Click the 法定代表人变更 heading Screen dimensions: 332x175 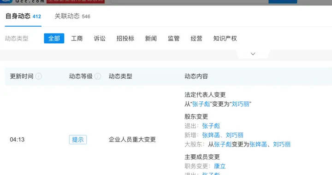click(x=205, y=95)
